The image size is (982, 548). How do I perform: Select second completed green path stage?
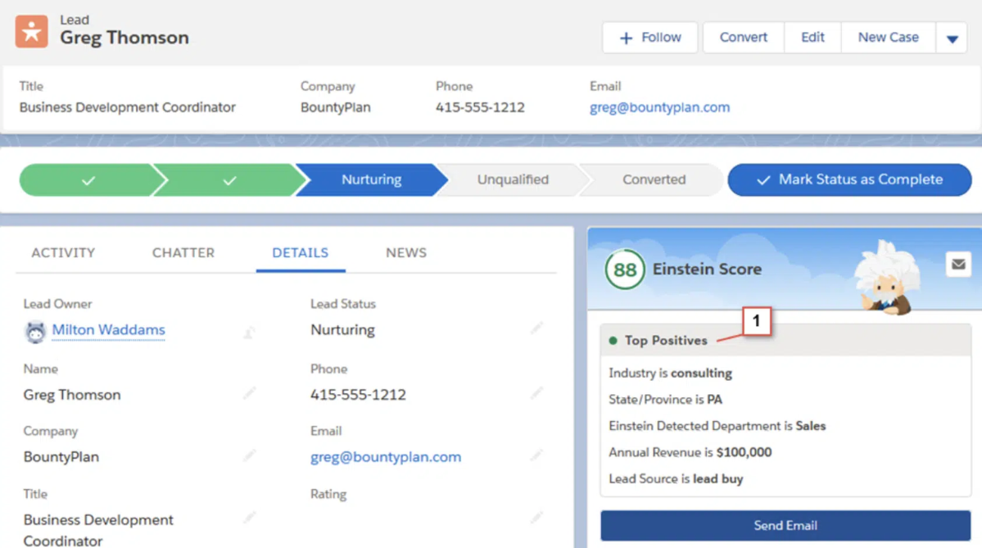230,179
